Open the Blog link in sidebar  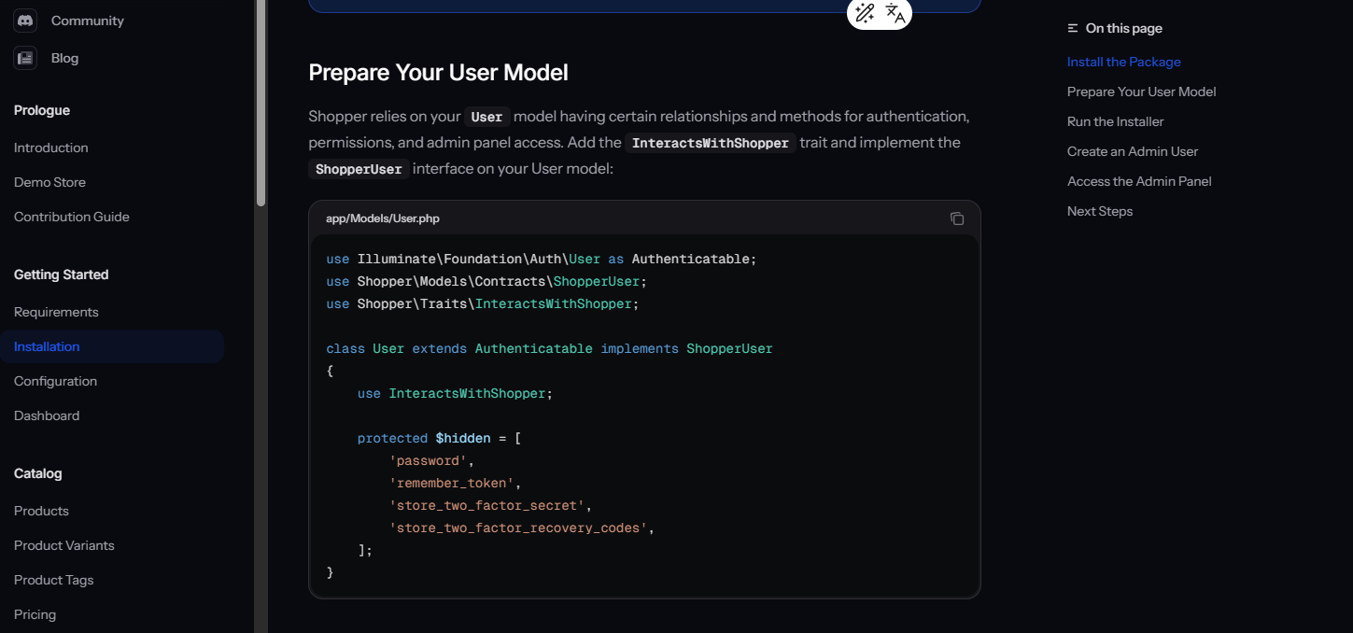point(64,58)
